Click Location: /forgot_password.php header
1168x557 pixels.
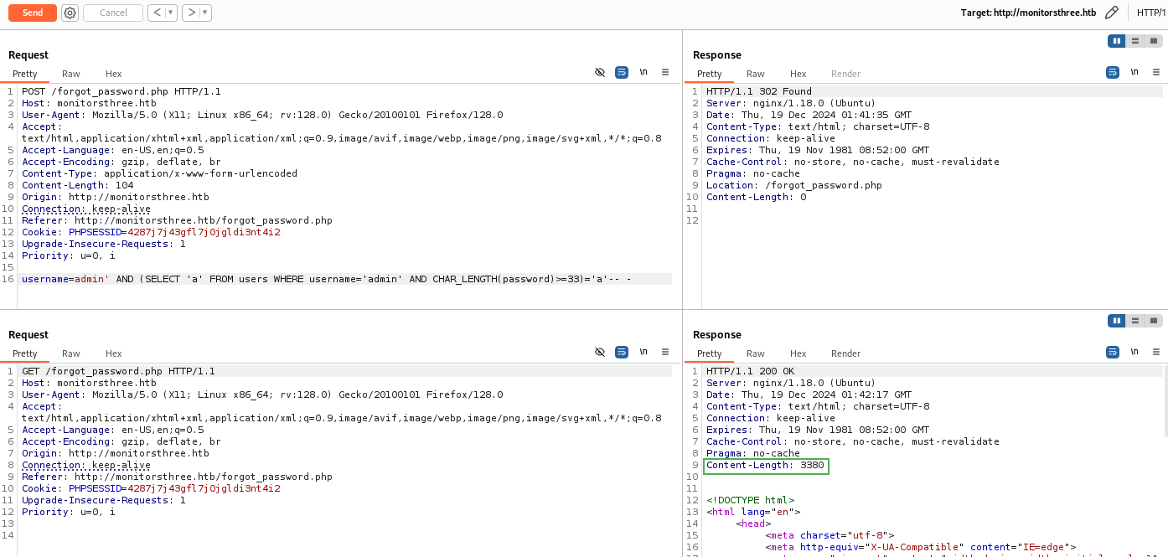pyautogui.click(x=794, y=185)
